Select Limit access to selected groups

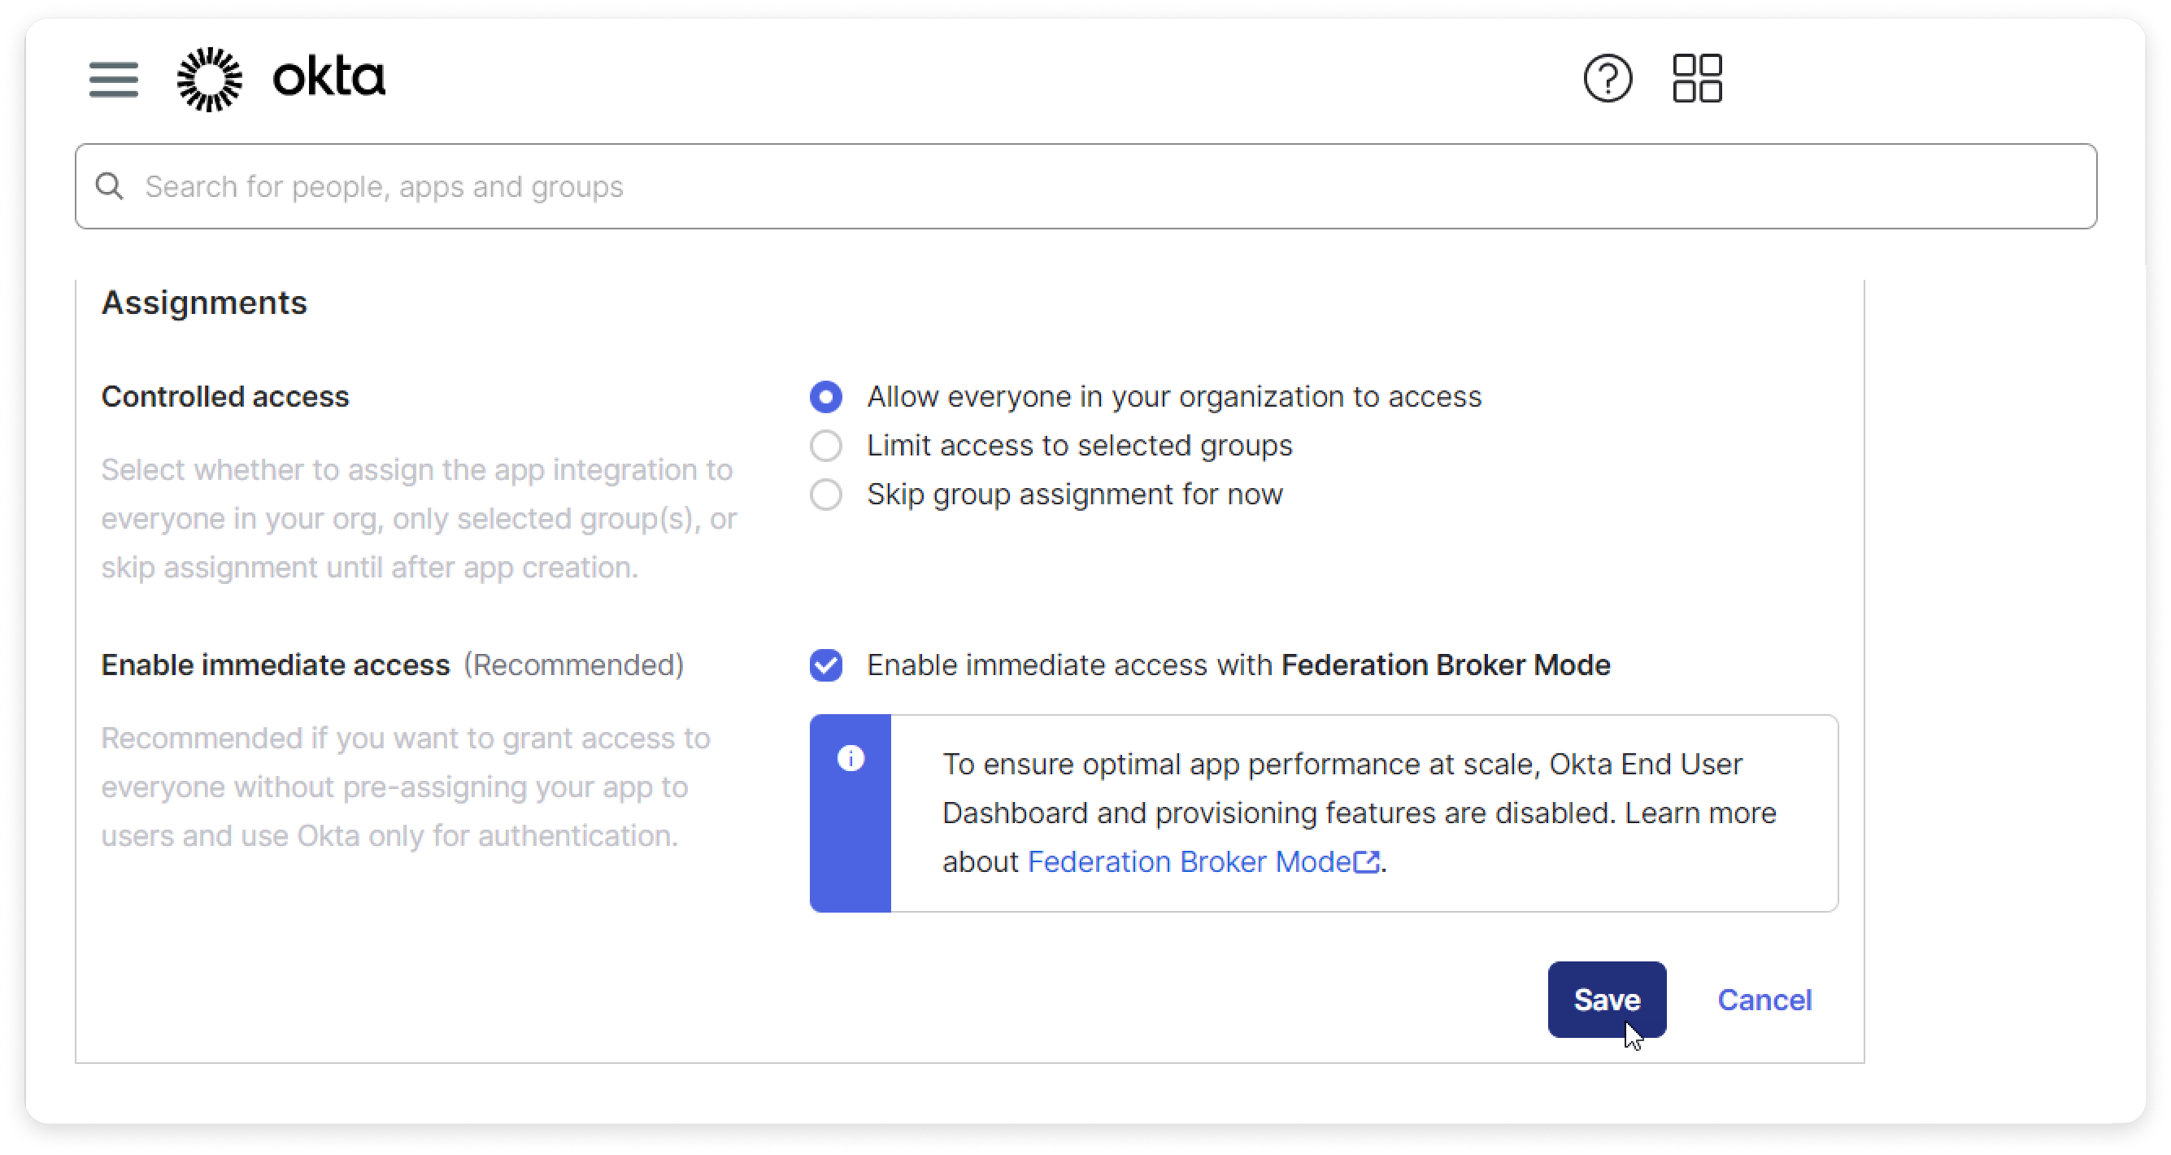[x=826, y=445]
